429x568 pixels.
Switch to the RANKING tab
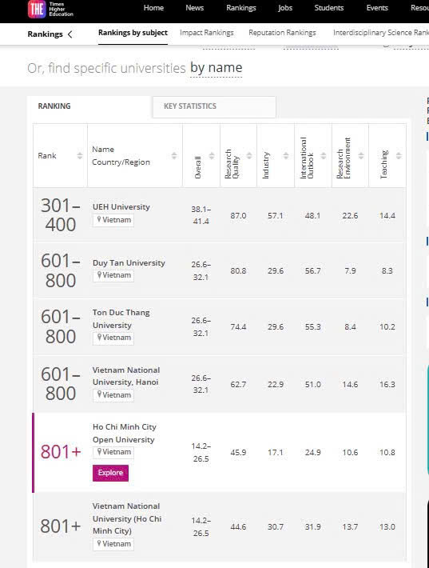(x=89, y=106)
